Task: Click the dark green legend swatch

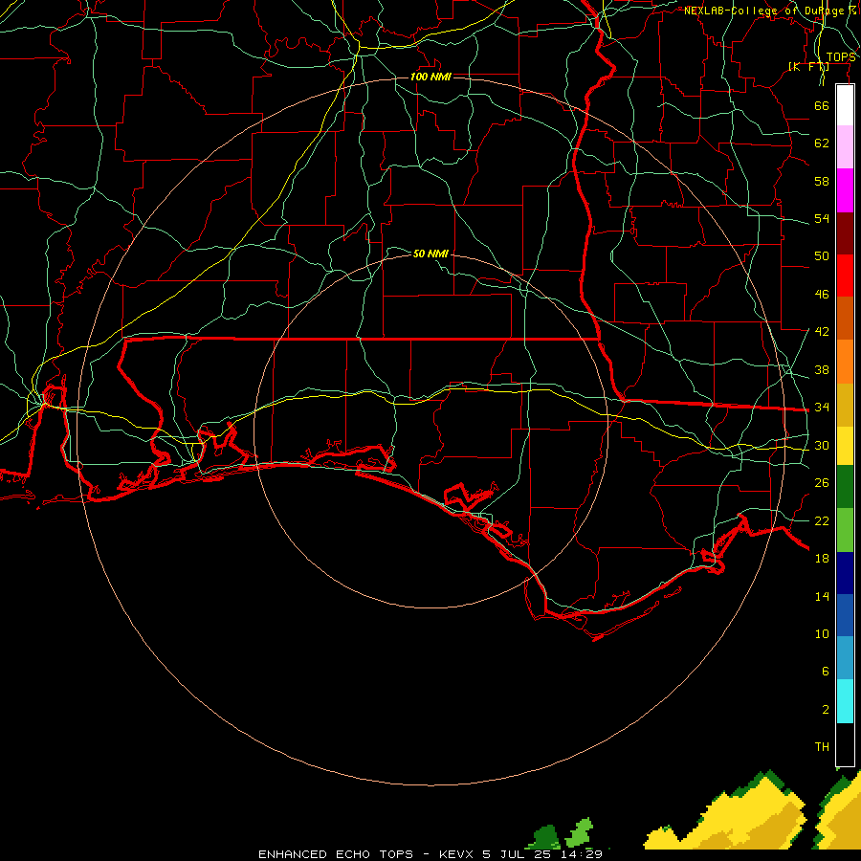Action: [845, 487]
